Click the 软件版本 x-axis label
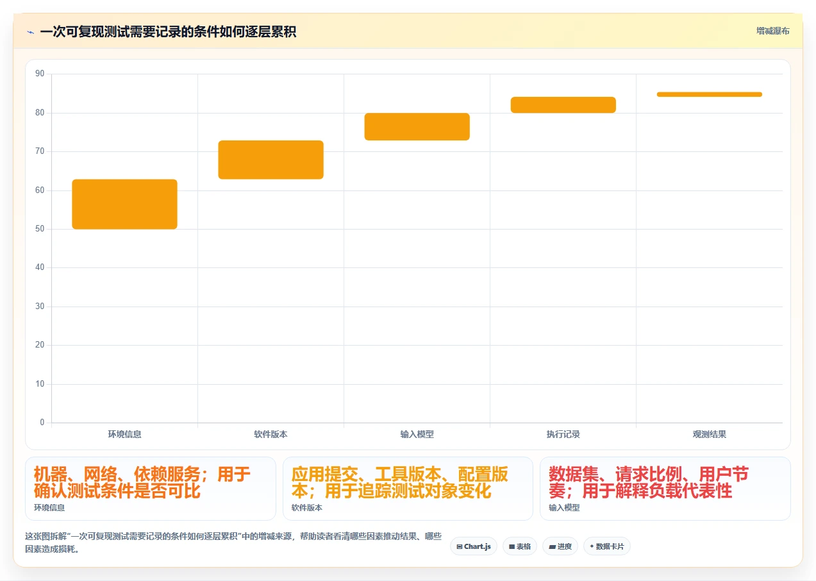 271,434
